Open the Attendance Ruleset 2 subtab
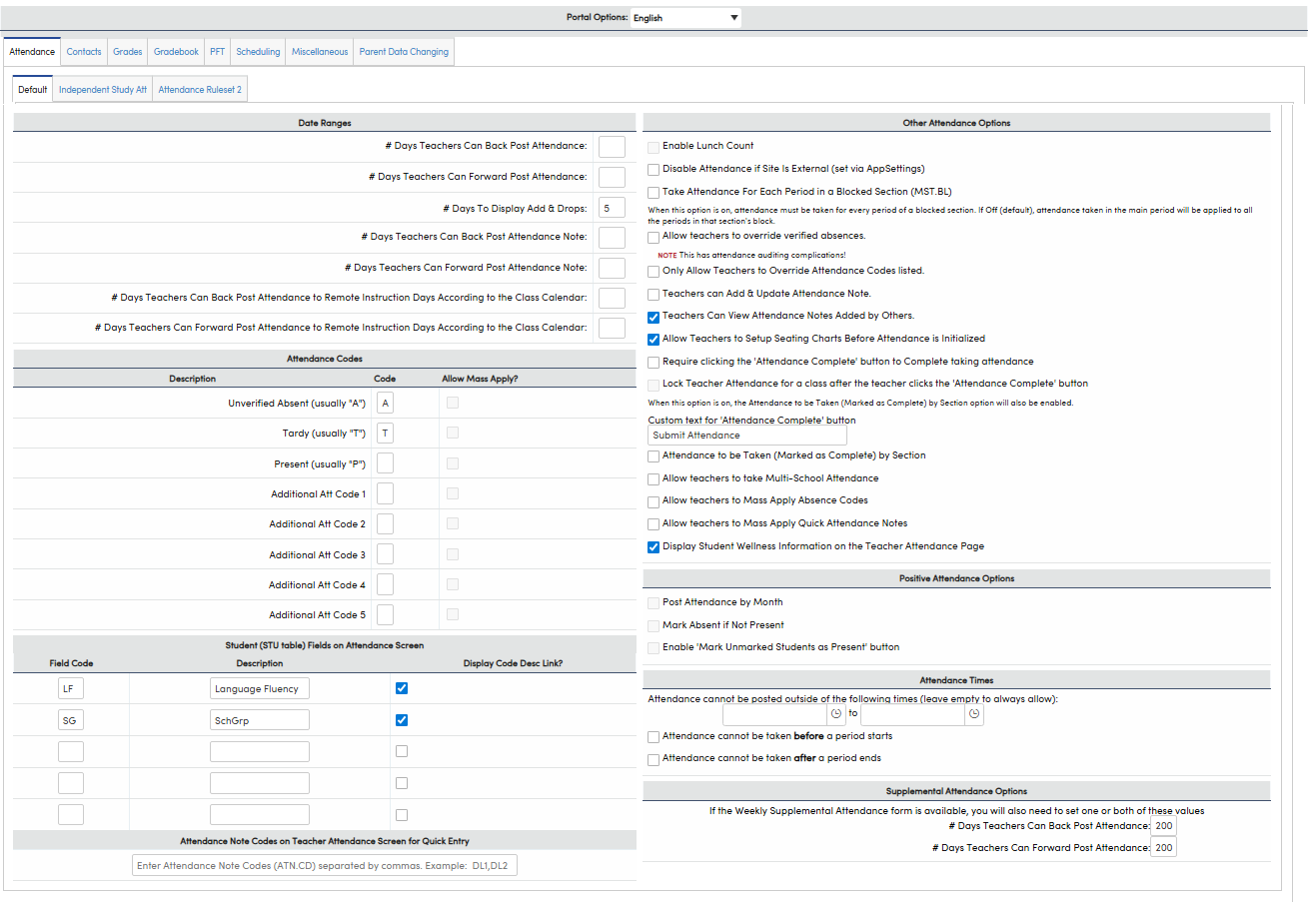1308x902 pixels. [200, 90]
